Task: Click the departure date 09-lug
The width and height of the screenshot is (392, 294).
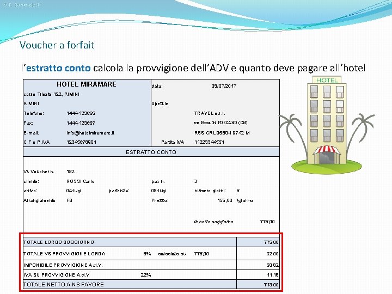Action: [158, 191]
